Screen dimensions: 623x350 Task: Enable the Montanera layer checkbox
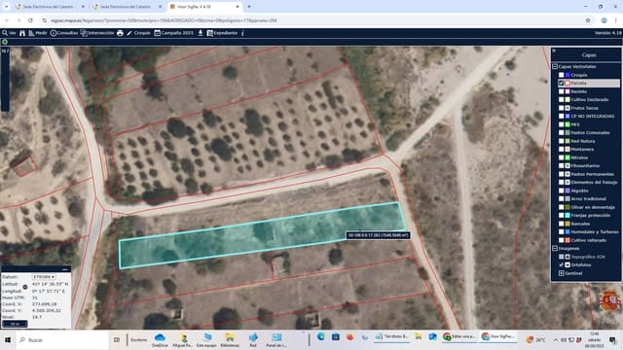coord(561,149)
